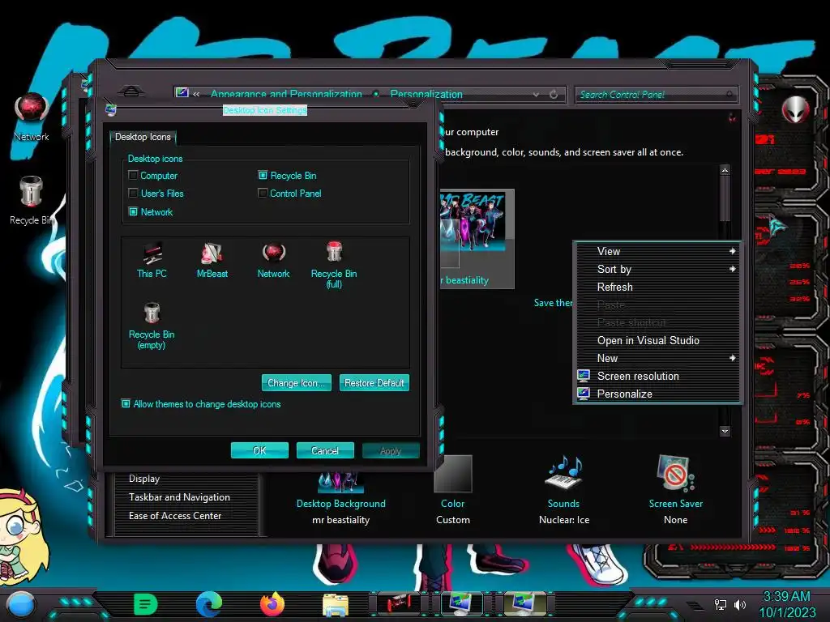This screenshot has height=622, width=830.
Task: Open Ease of Access Center link
Action: 175,516
